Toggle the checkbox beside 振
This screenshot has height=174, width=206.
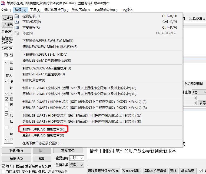(6, 81)
